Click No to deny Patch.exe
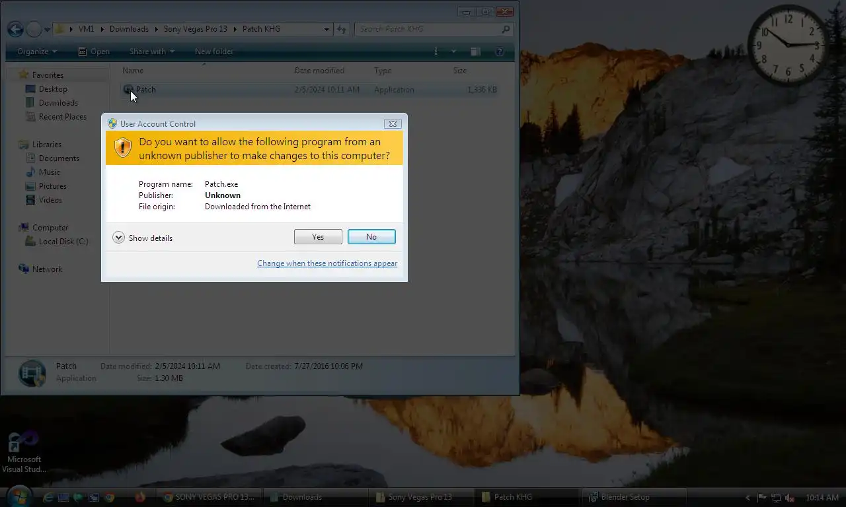This screenshot has width=846, height=507. [x=371, y=237]
